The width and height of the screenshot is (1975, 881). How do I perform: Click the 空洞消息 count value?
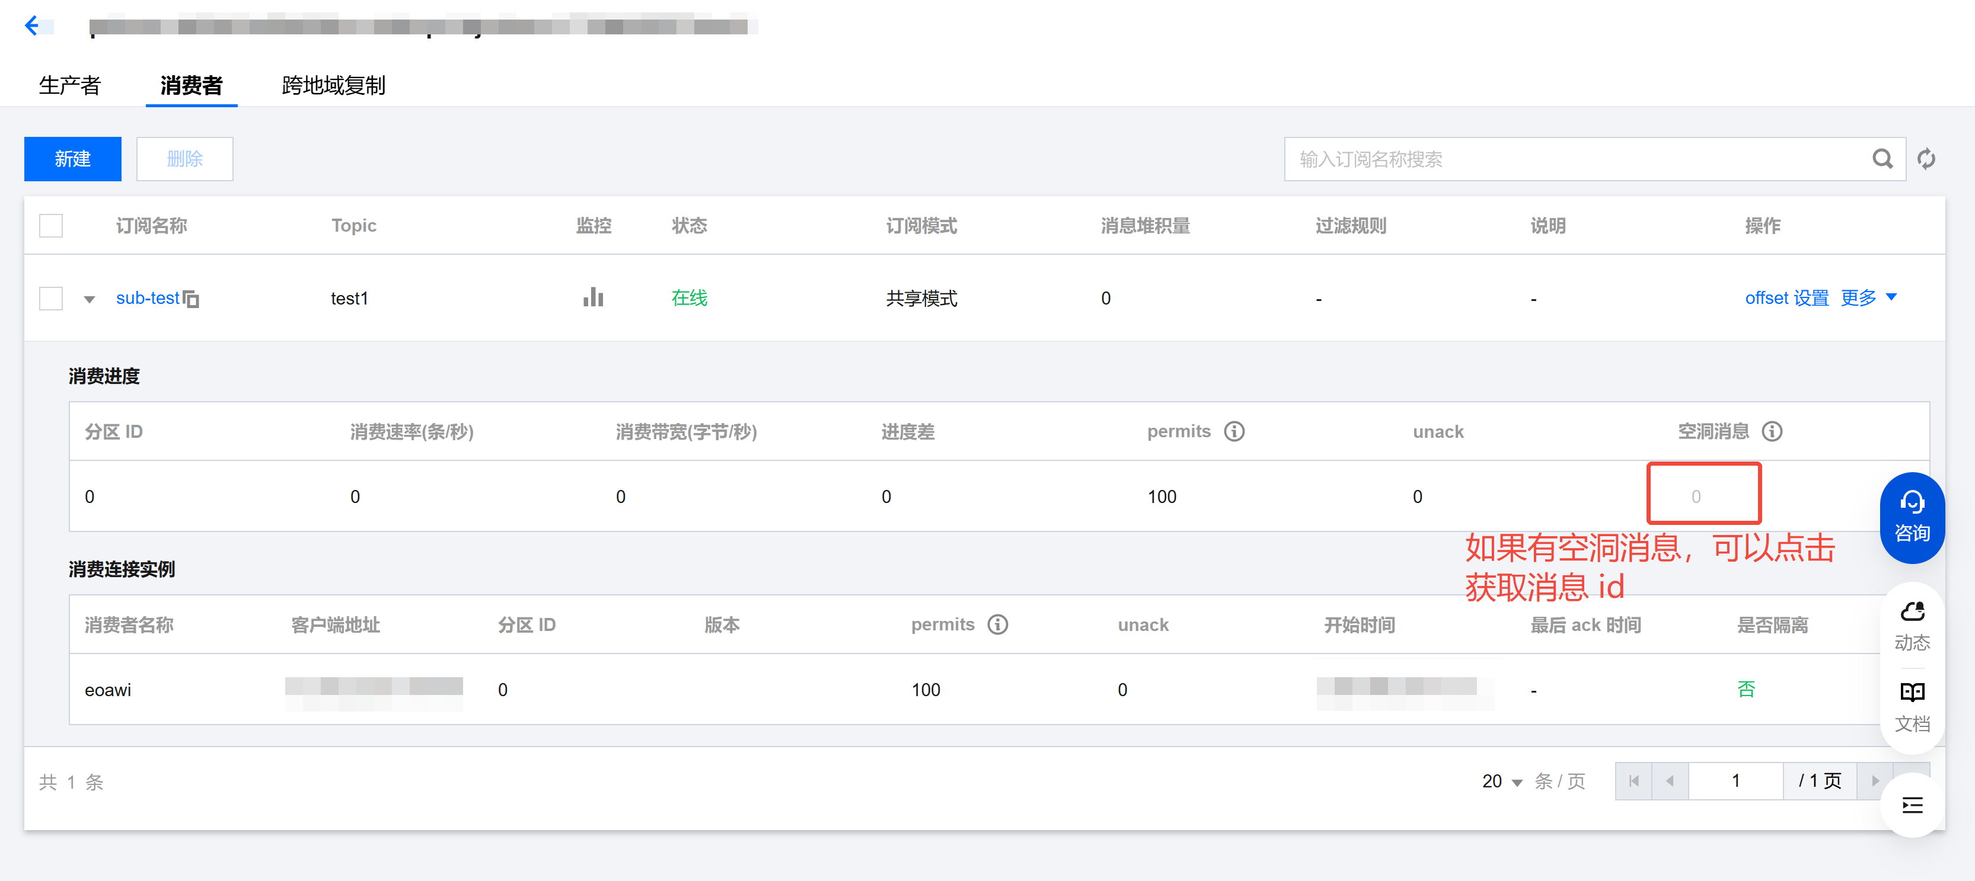[1696, 496]
